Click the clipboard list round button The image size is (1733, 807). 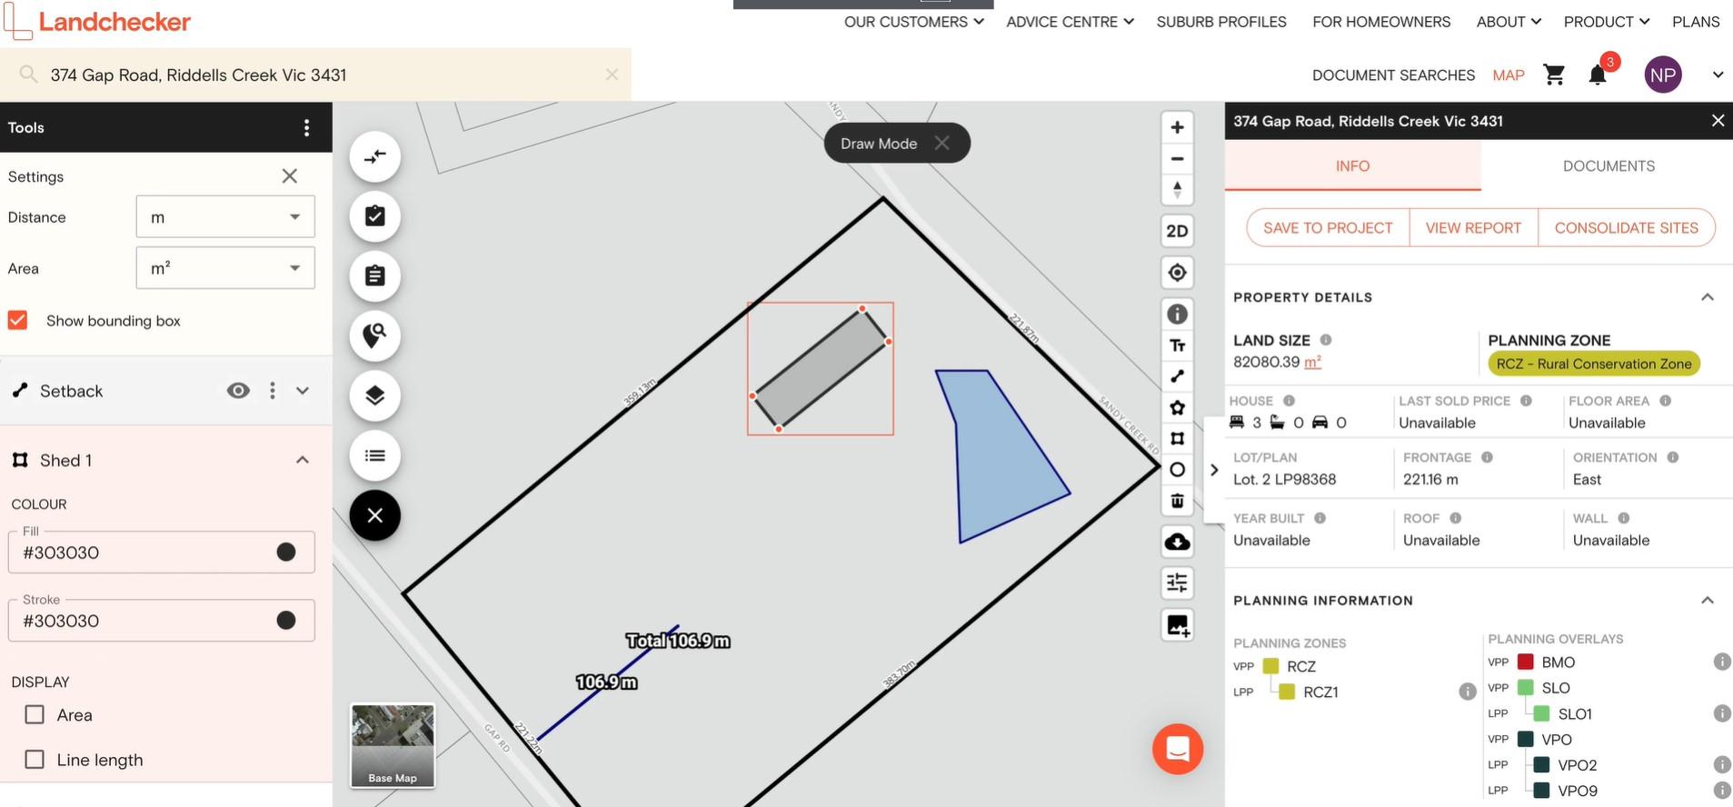click(375, 275)
